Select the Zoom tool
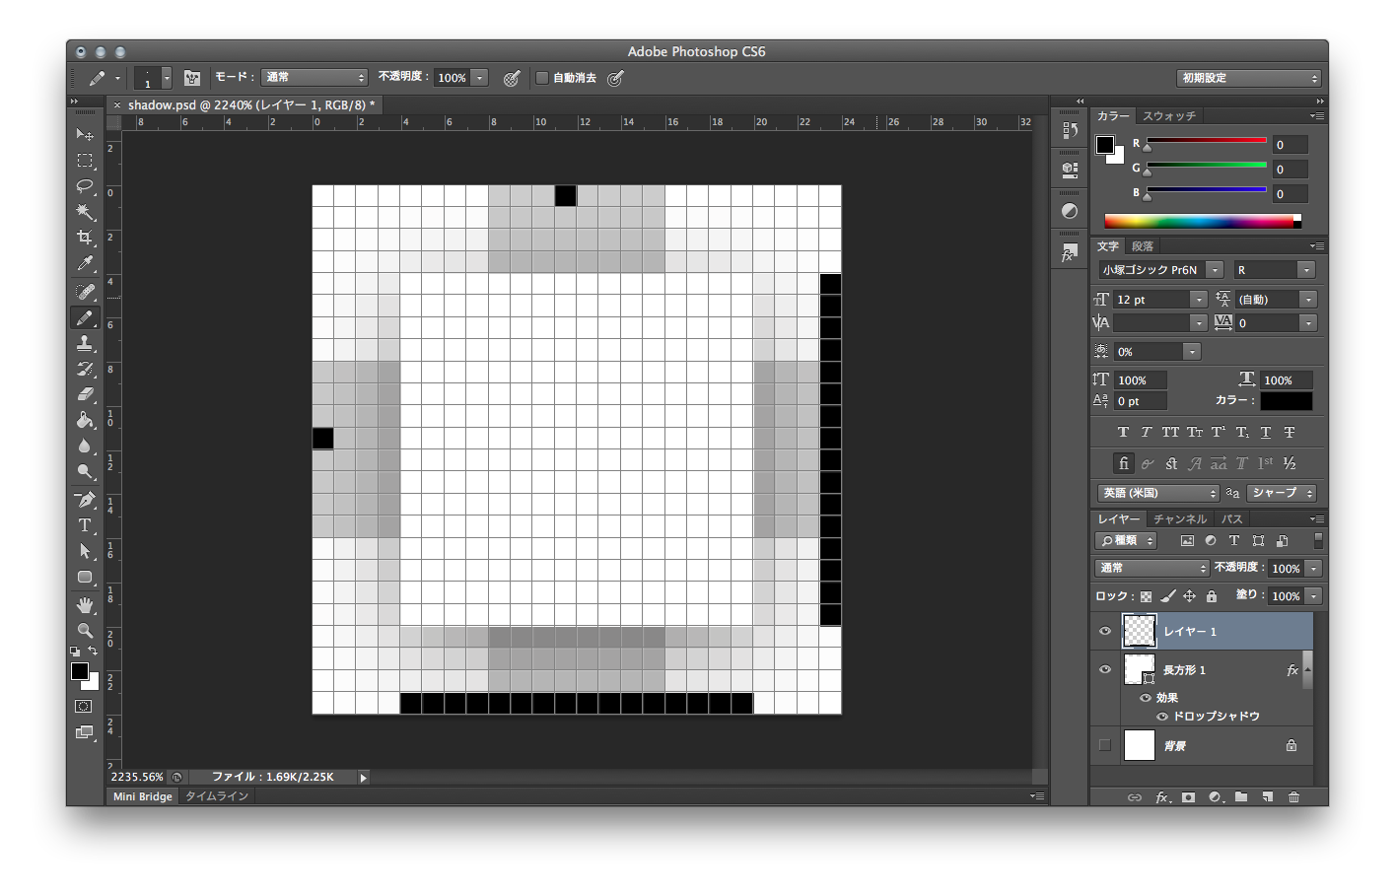This screenshot has width=1395, height=894. [85, 630]
